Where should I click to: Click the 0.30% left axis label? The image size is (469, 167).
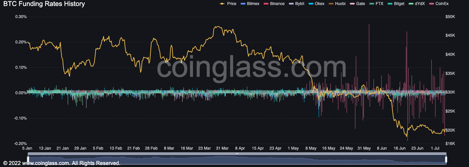21,17
